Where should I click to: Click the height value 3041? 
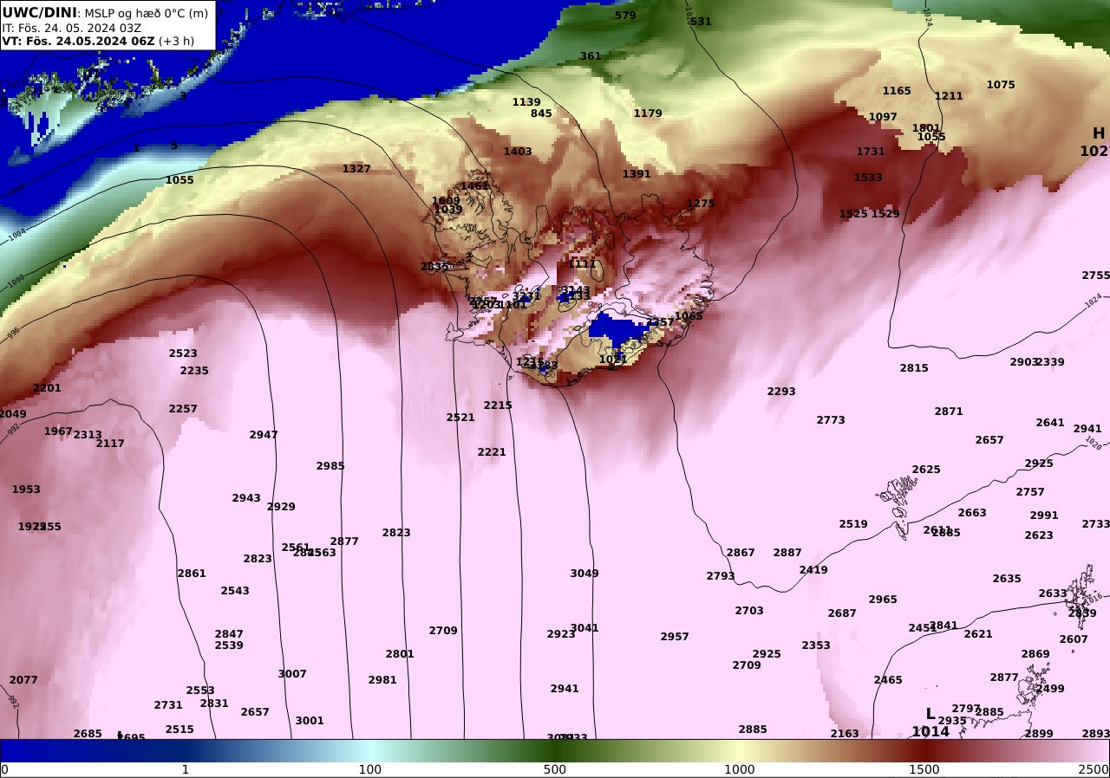(x=584, y=628)
